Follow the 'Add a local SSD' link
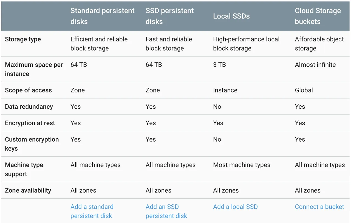The width and height of the screenshot is (351, 223). coord(235,207)
